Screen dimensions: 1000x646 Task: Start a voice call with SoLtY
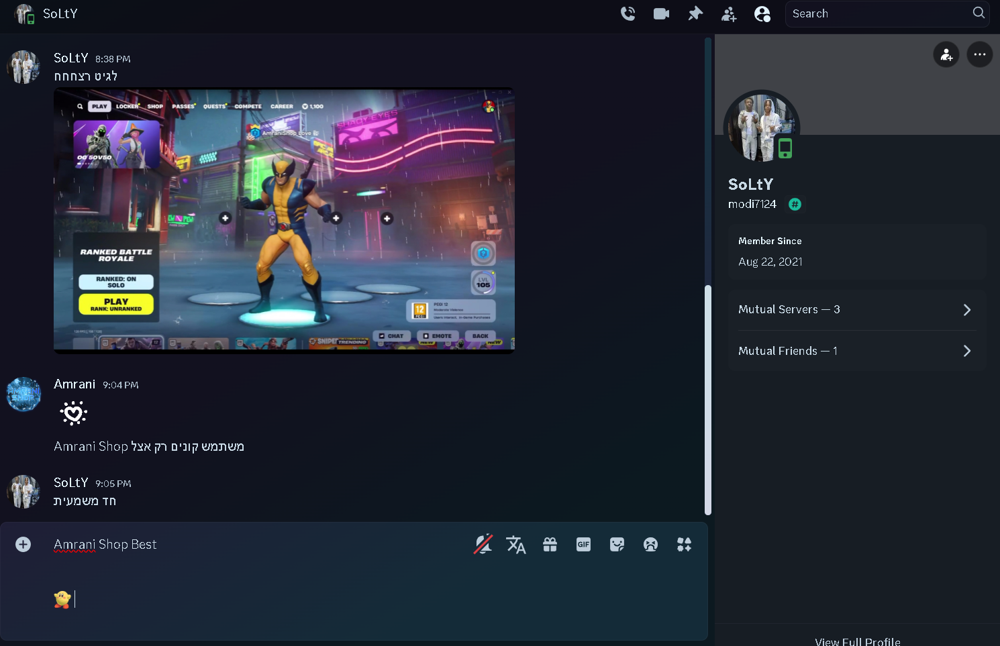pyautogui.click(x=628, y=13)
